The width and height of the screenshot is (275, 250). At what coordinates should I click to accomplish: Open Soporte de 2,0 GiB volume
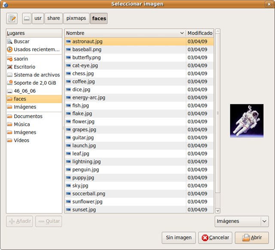(x=34, y=83)
